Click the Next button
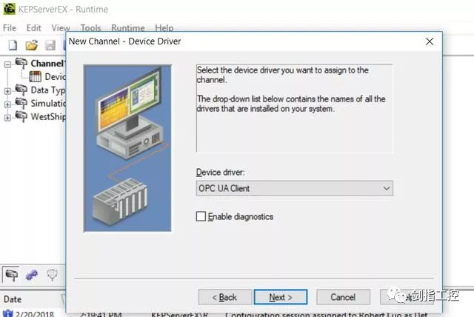This screenshot has width=474, height=317. click(281, 297)
